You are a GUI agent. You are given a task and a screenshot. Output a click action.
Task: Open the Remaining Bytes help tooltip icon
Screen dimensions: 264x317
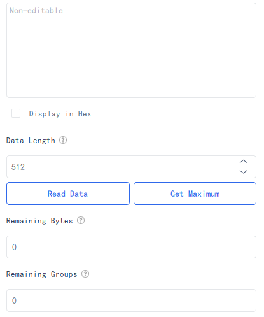click(x=81, y=220)
